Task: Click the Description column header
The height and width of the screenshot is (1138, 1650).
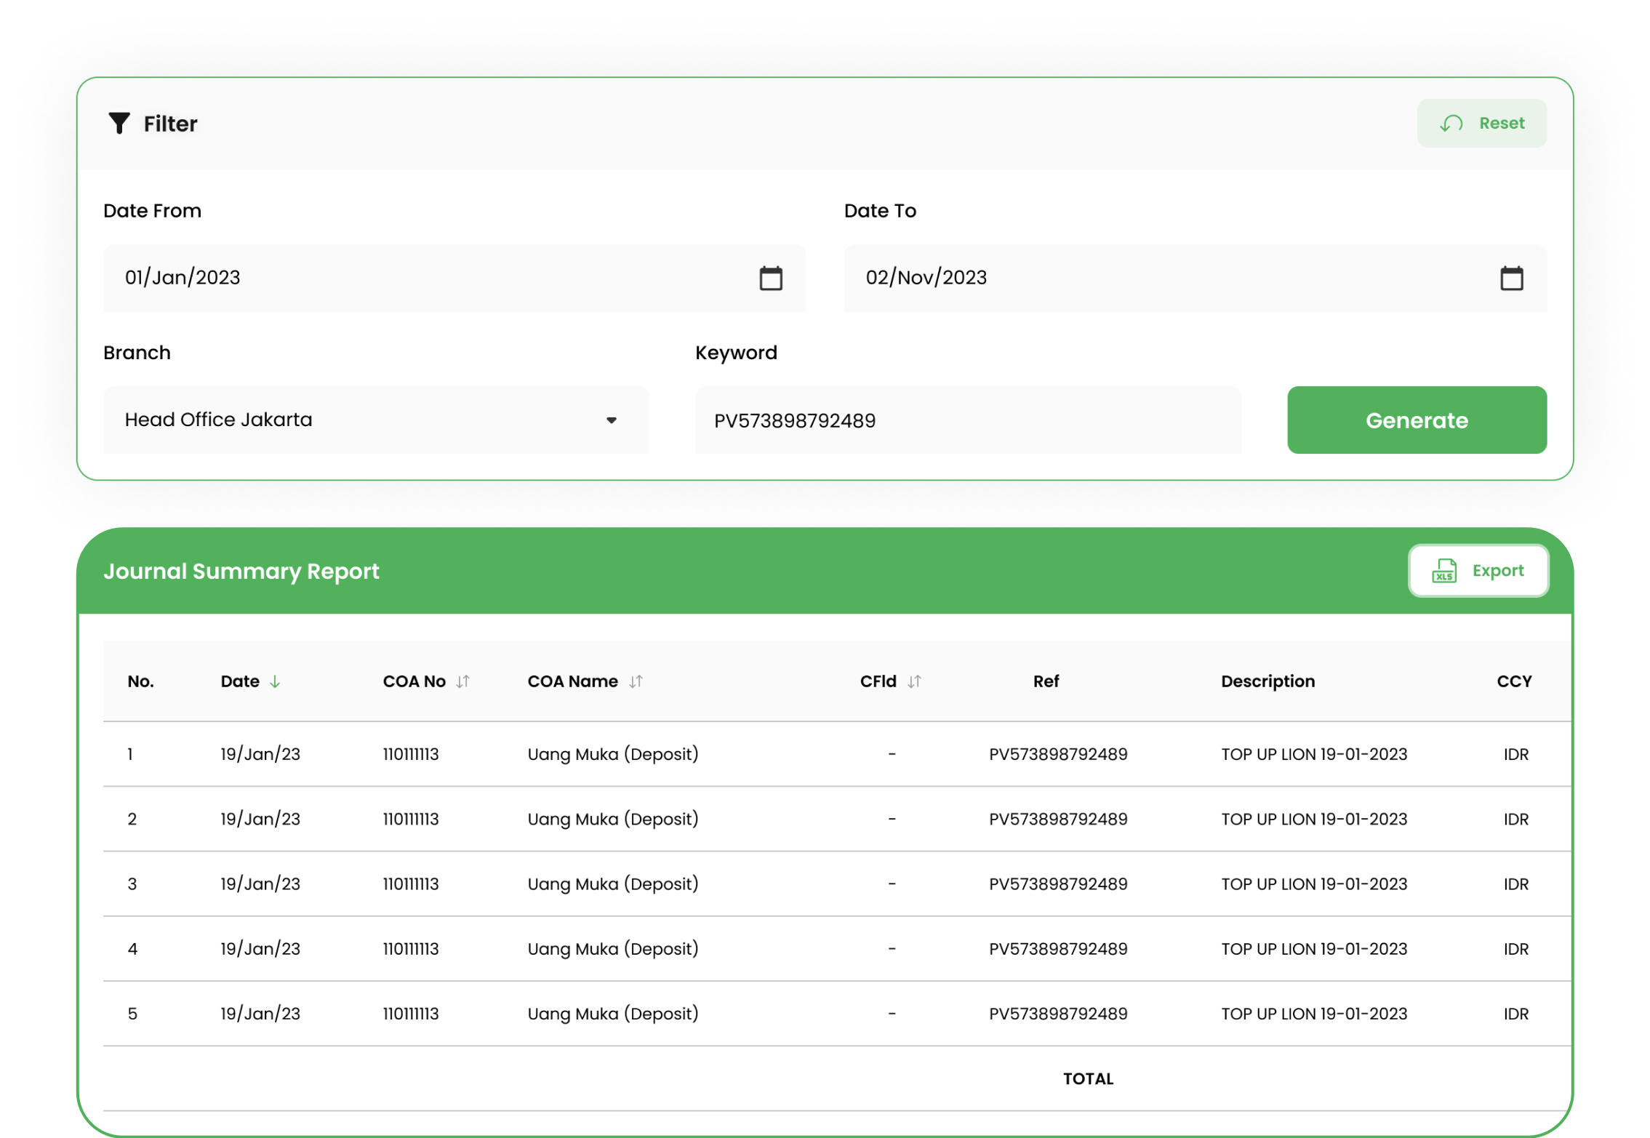Action: [1267, 681]
